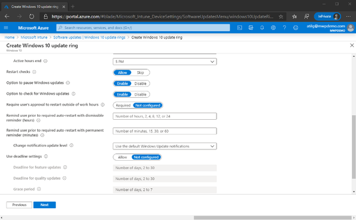Viewport: 356px width, 220px height.
Task: Show info for dismissible reminder (hours)
Action: click(x=39, y=120)
